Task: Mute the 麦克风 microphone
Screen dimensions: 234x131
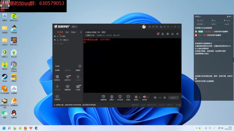Action: pos(136,98)
